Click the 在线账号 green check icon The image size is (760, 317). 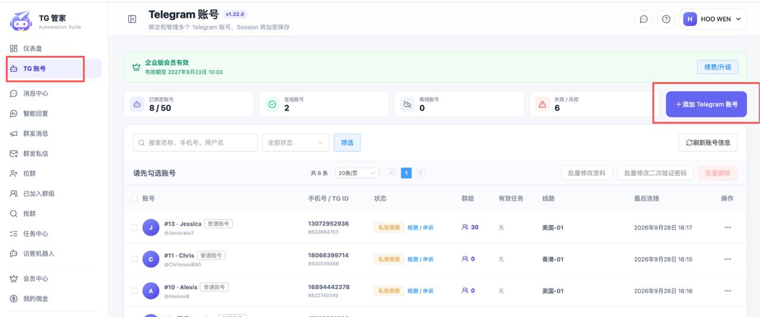273,104
